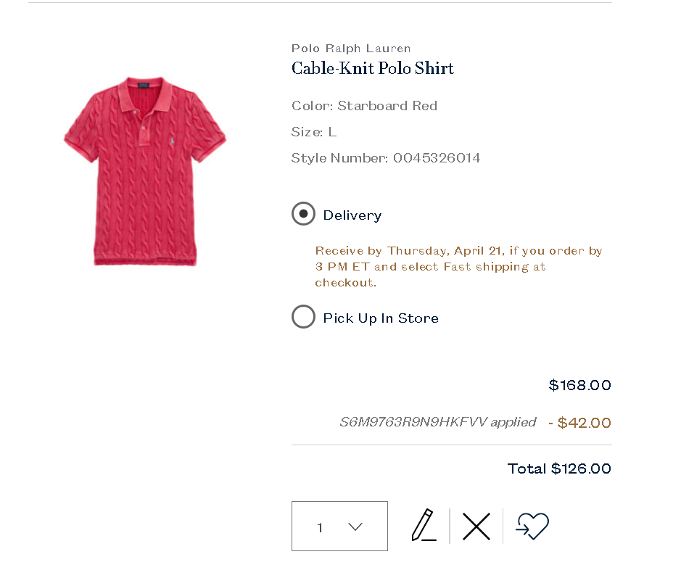Click the Size: L text

(314, 132)
